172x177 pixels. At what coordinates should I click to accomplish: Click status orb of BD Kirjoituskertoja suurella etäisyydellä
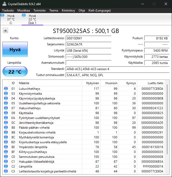(x=6, y=142)
